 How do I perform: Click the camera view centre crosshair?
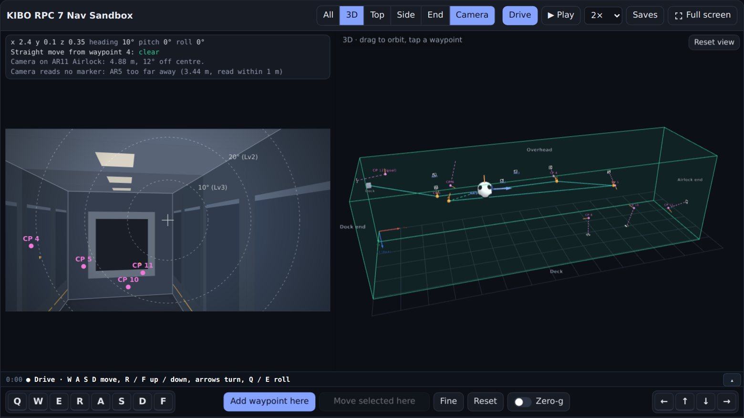pyautogui.click(x=167, y=220)
